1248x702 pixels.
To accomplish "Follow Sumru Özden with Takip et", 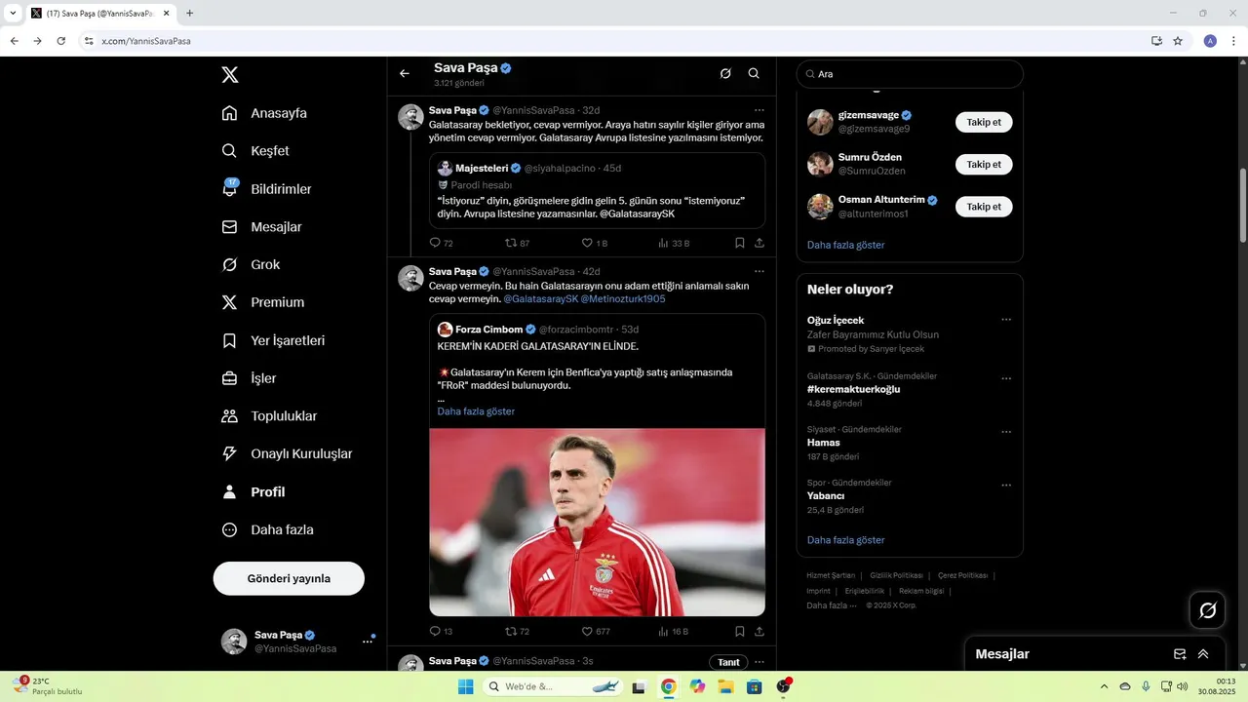I will 984,164.
